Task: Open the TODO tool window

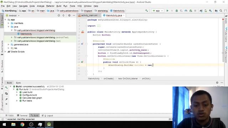Action: [10, 116]
